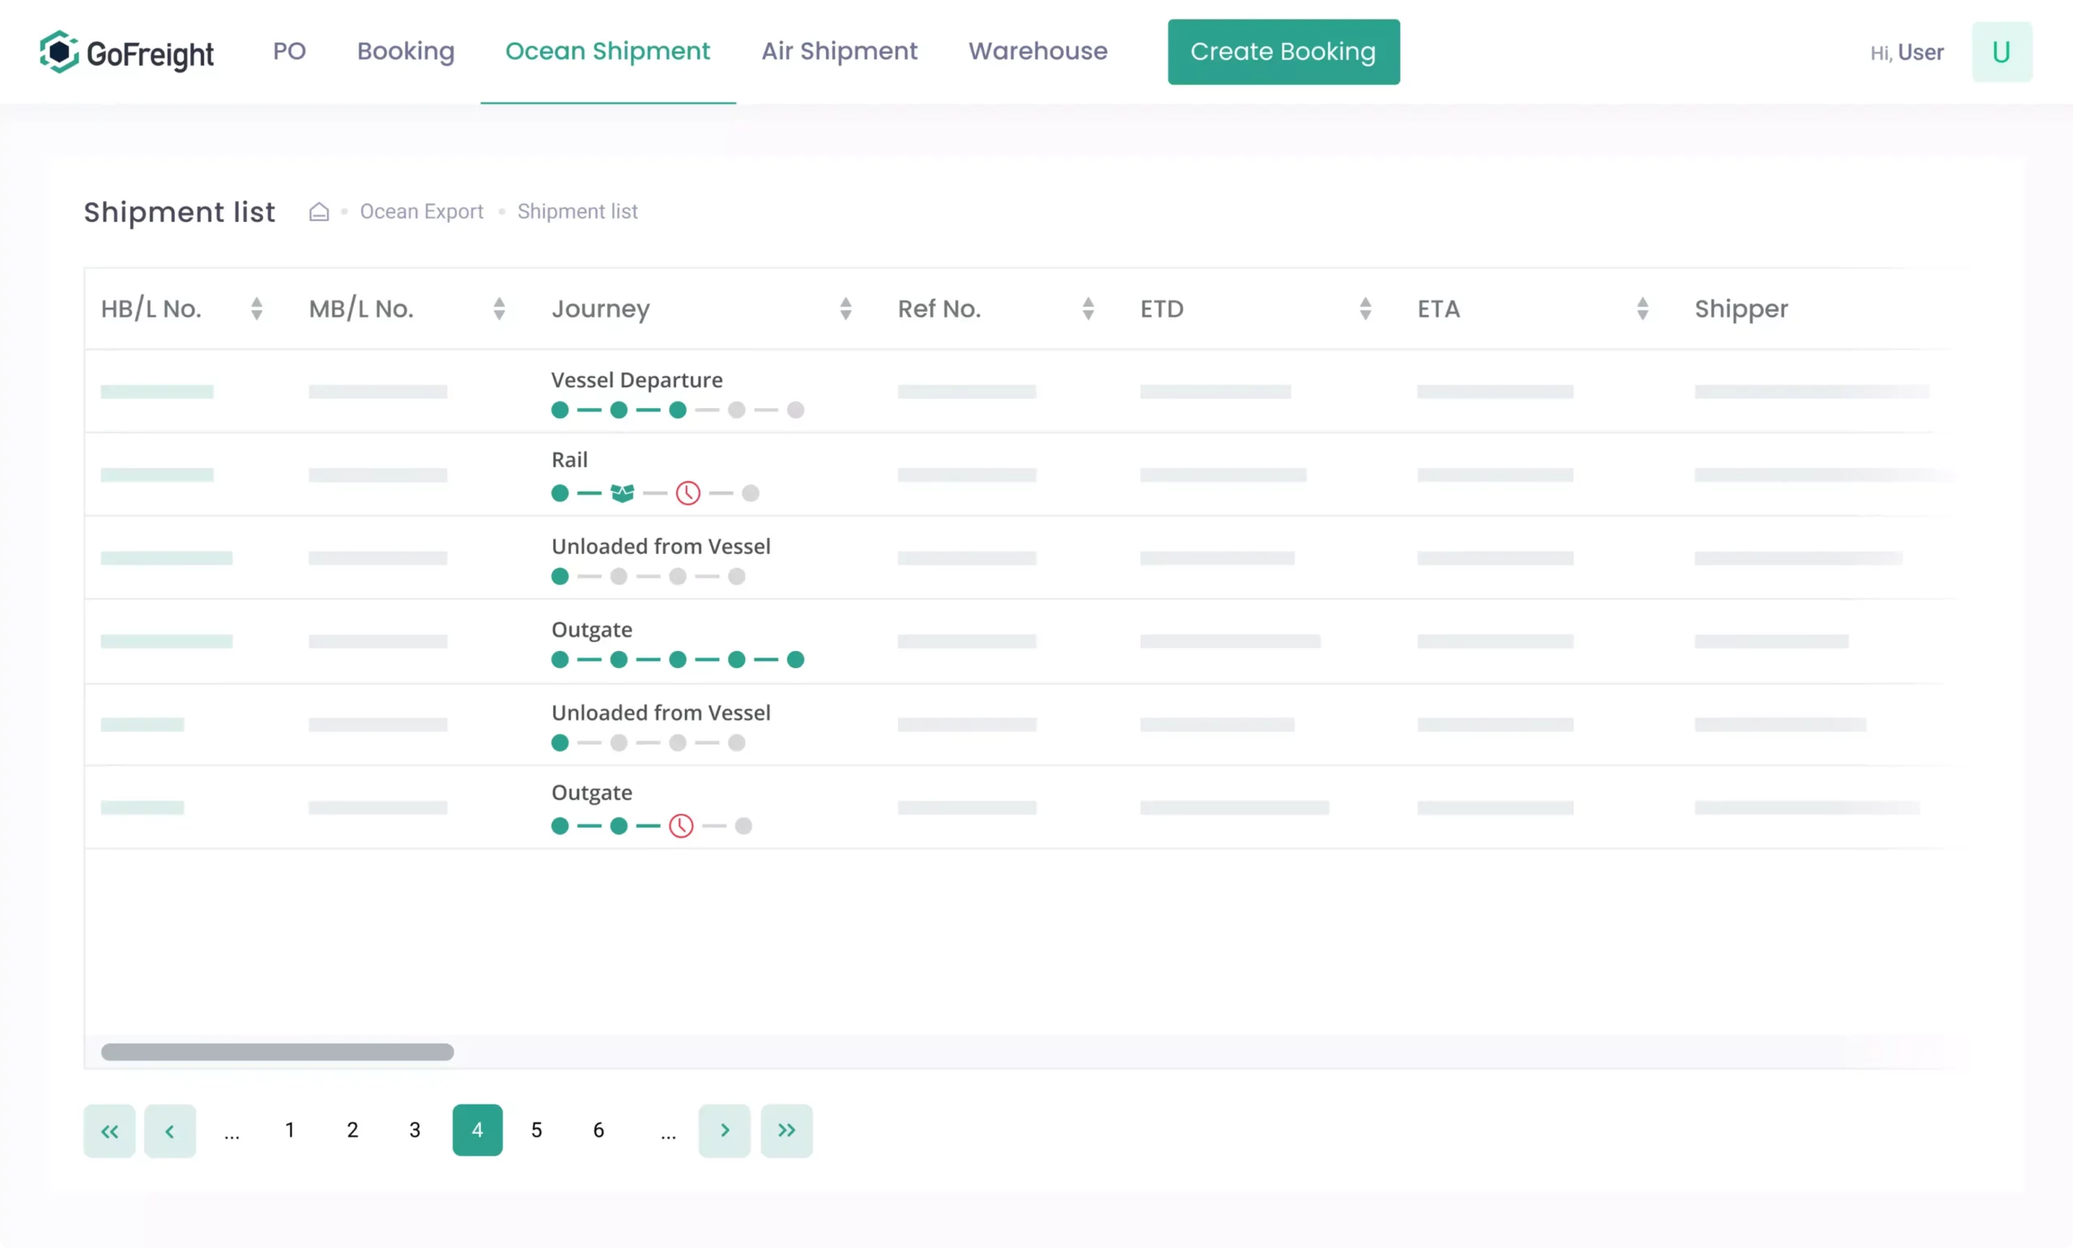Image resolution: width=2073 pixels, height=1248 pixels.
Task: Sort by ETA column arrows
Action: point(1641,309)
